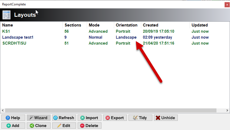Add a new layout
Viewport: 230px width, 130px height.
click(13, 126)
